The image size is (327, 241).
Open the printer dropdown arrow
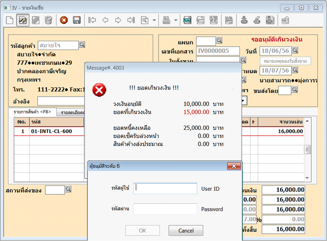[x=175, y=20]
